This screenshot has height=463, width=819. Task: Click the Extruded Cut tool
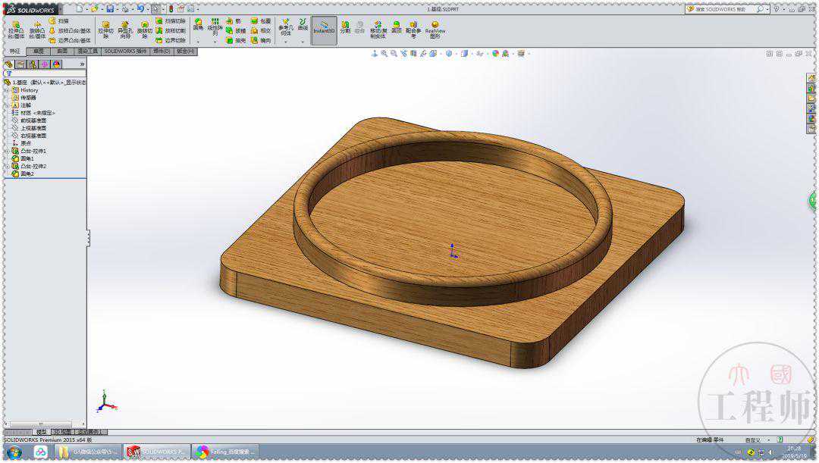(105, 29)
